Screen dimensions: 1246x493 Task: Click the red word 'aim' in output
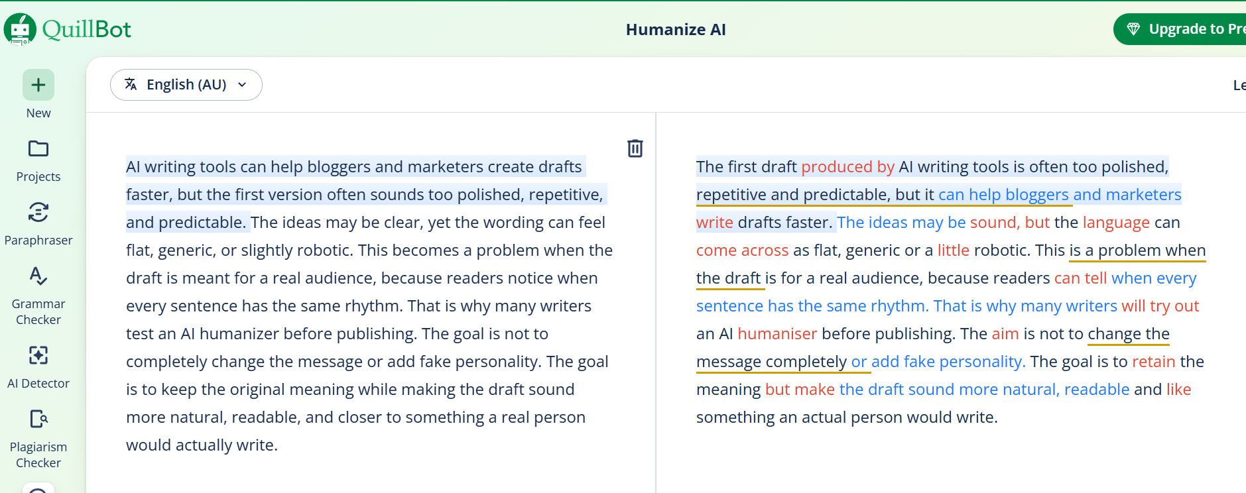[x=1005, y=334]
